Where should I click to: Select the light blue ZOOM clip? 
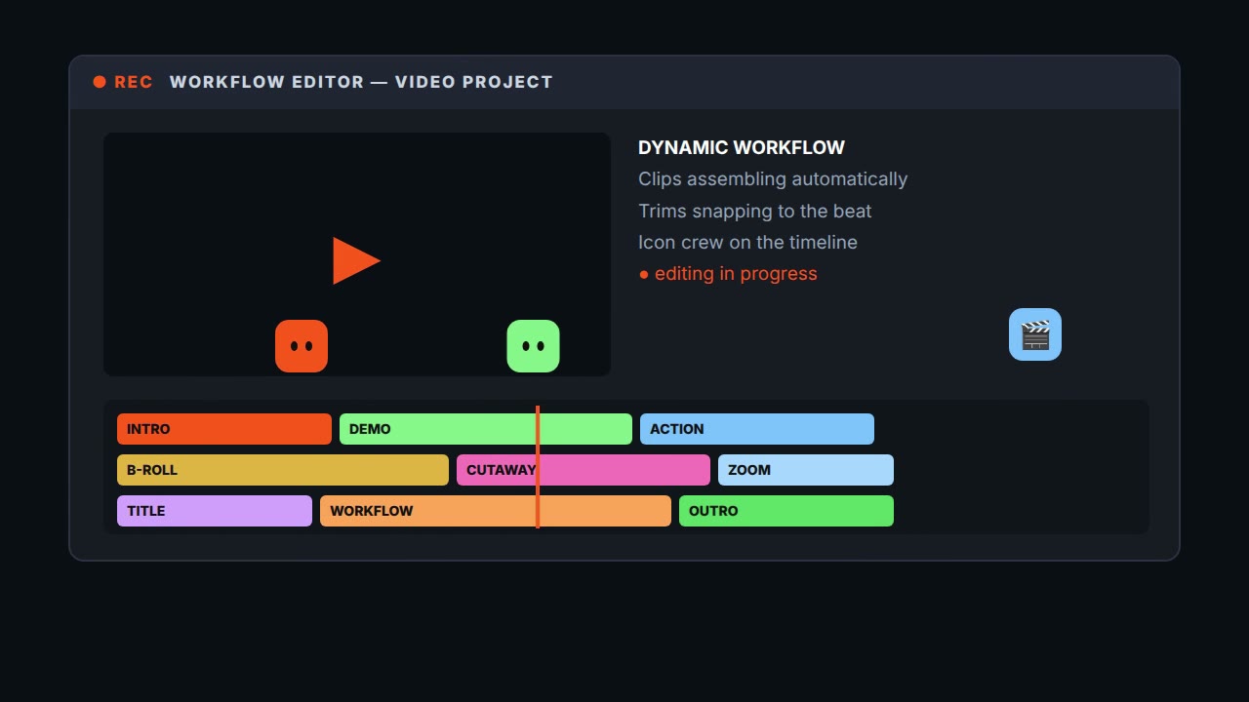click(806, 470)
